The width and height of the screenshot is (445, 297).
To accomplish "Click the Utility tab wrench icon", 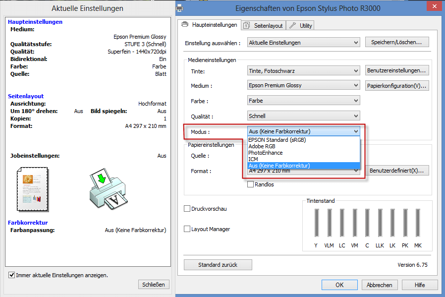I will (292, 26).
